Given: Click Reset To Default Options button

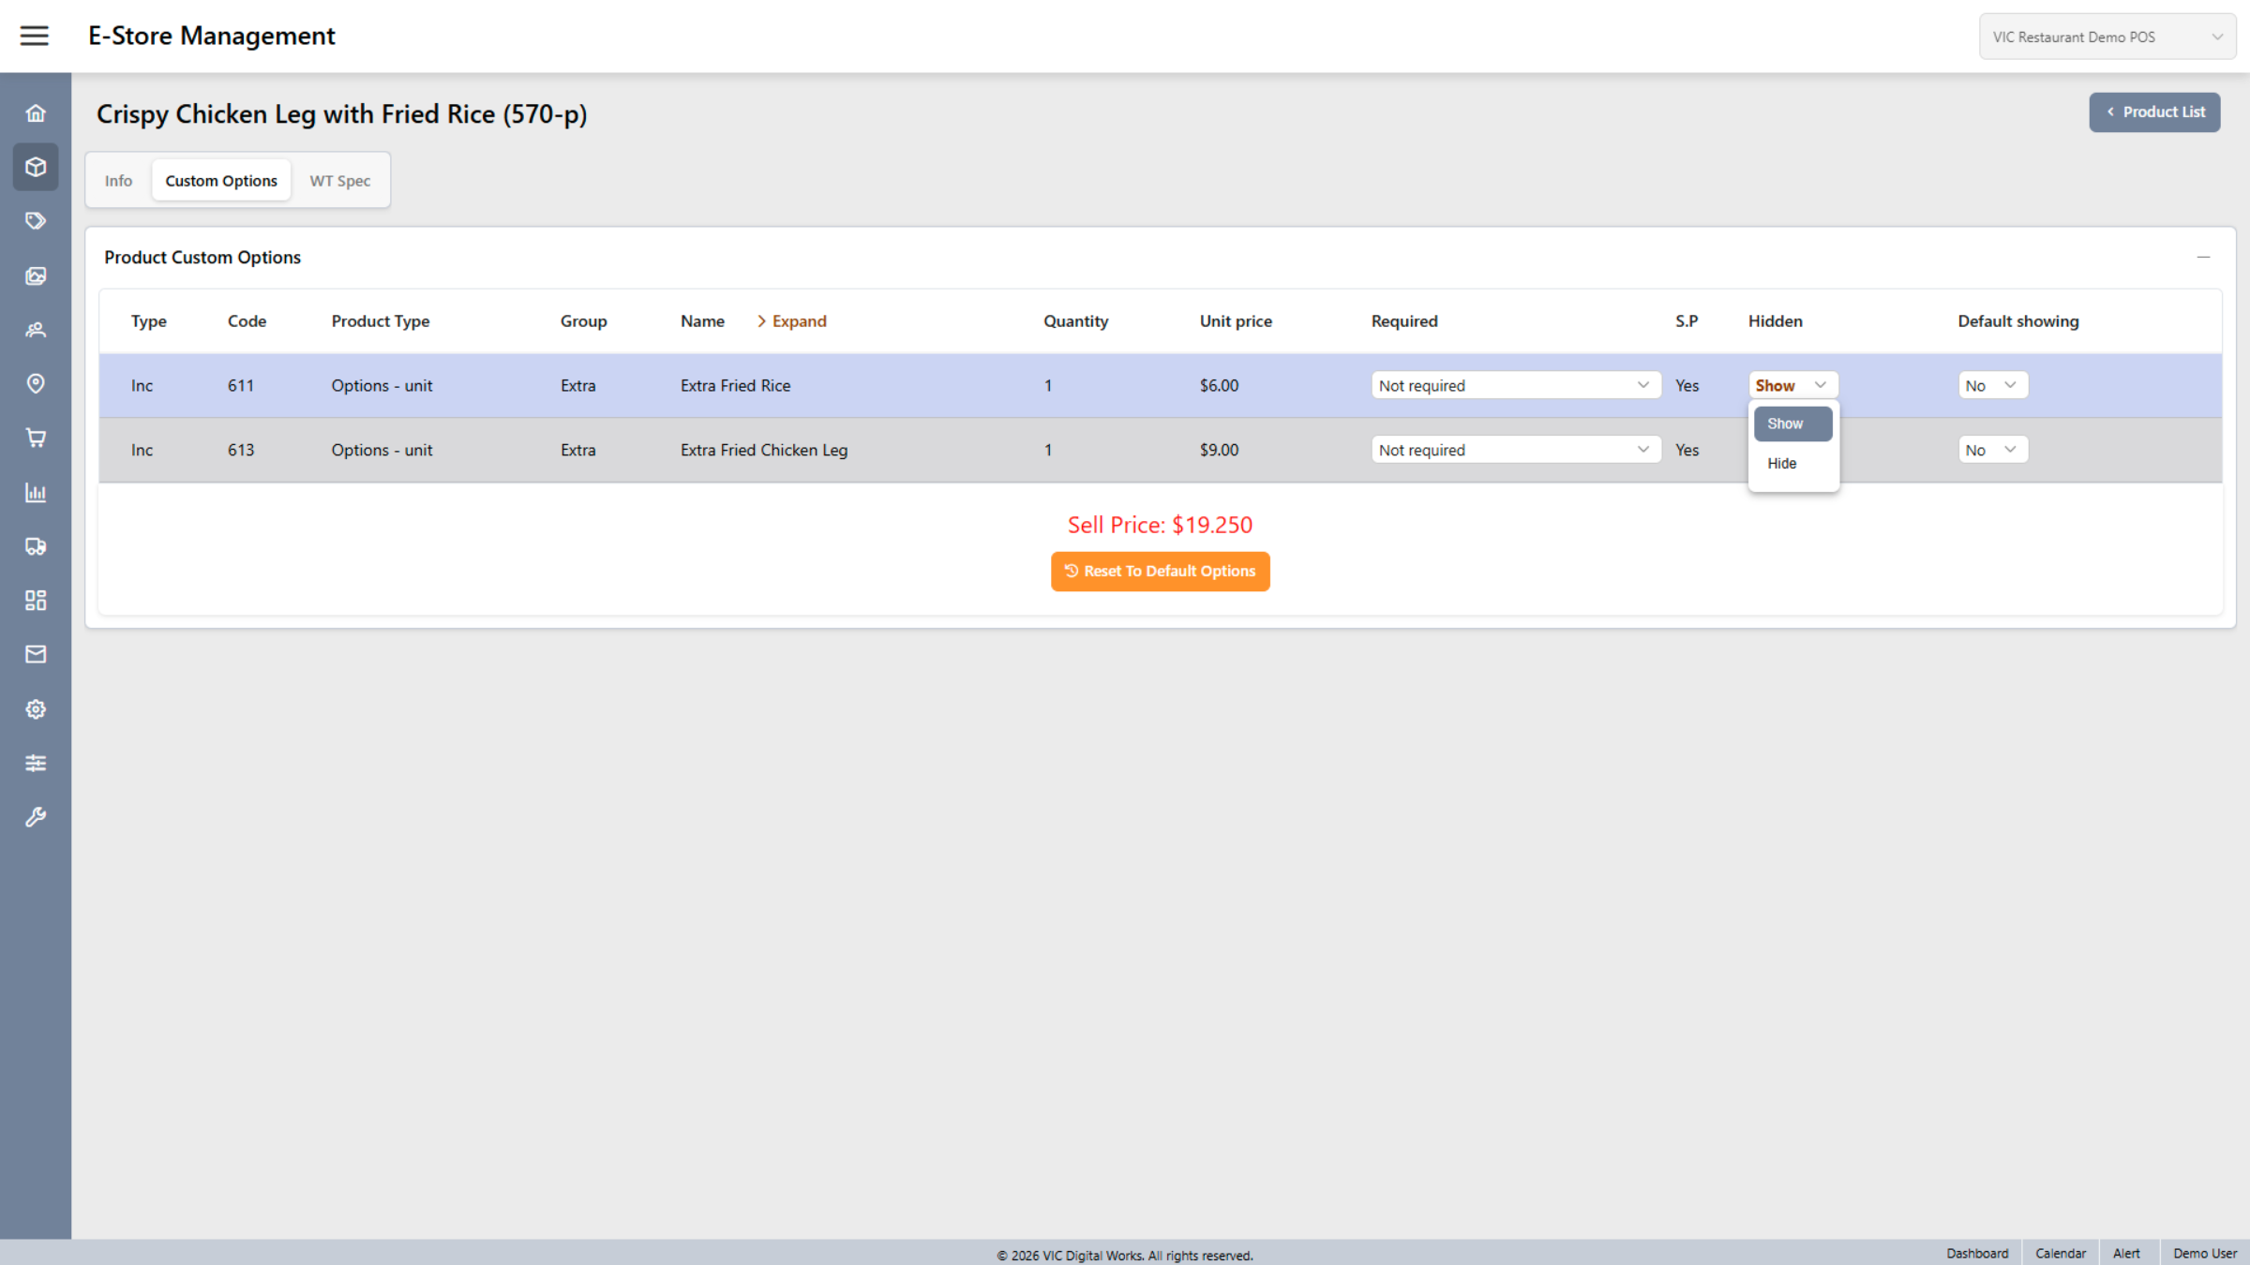Looking at the screenshot, I should [x=1160, y=571].
